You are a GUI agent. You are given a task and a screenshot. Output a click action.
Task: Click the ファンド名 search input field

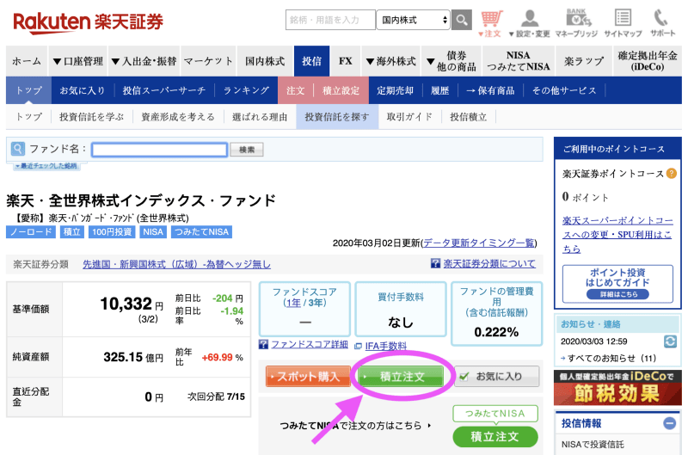pyautogui.click(x=159, y=150)
